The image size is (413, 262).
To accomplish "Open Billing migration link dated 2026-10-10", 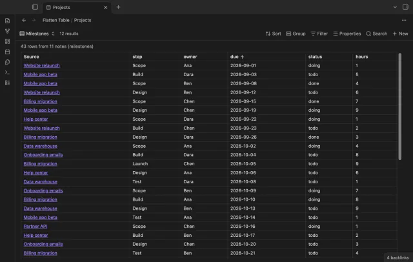I will [x=40, y=199].
